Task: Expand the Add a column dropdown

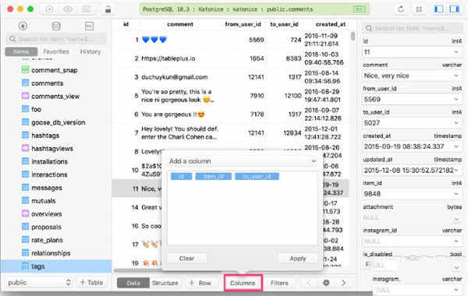Action: coord(243,161)
